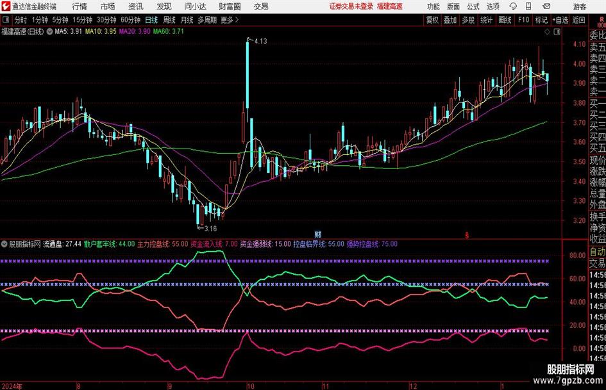Select the 月线 monthly tab
This screenshot has height=390, width=606.
click(187, 20)
